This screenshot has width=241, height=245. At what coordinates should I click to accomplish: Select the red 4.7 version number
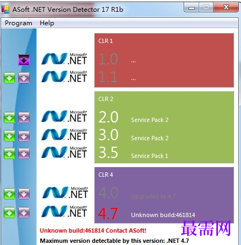point(108,214)
